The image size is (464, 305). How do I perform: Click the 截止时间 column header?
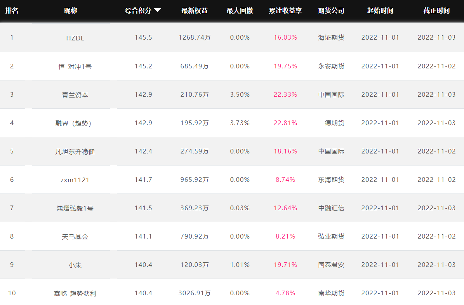pos(436,11)
